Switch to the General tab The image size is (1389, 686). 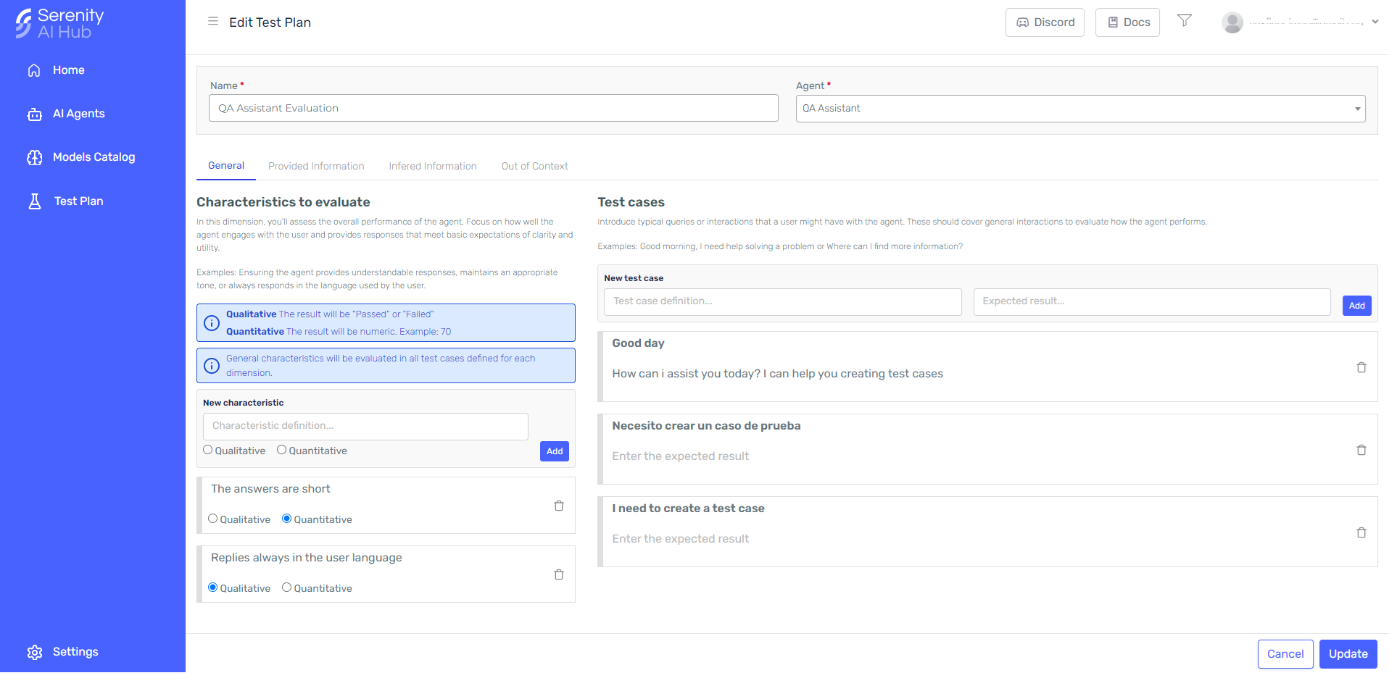(226, 166)
